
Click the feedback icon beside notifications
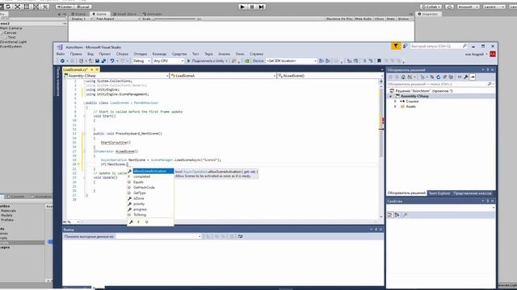coord(405,47)
